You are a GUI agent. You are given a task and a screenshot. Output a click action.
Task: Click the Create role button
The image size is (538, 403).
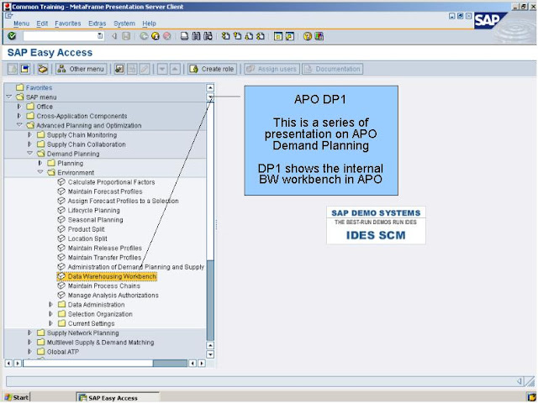pos(212,69)
